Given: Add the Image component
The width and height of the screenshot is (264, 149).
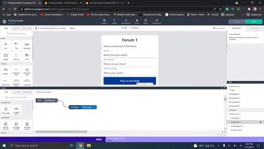Looking at the screenshot, I should tap(5, 57).
